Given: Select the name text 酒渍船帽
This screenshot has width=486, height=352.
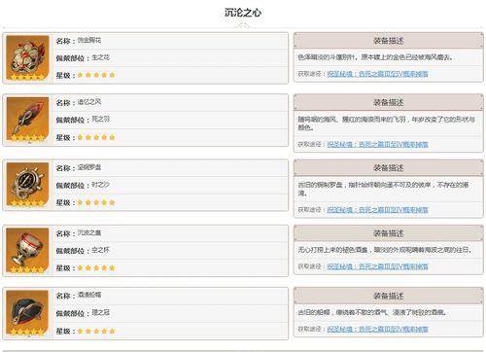Looking at the screenshot, I should coord(89,295).
